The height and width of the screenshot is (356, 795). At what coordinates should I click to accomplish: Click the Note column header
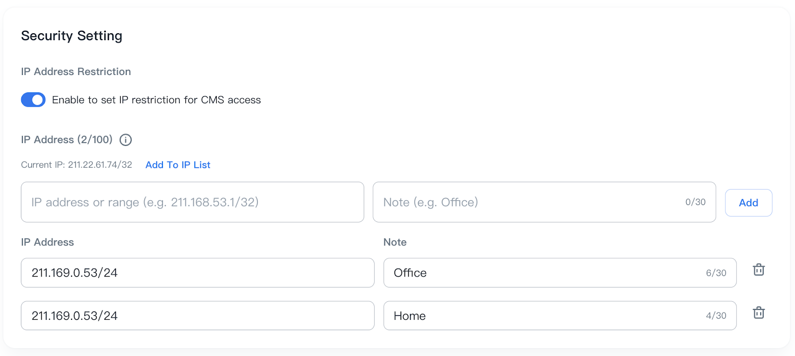click(395, 242)
